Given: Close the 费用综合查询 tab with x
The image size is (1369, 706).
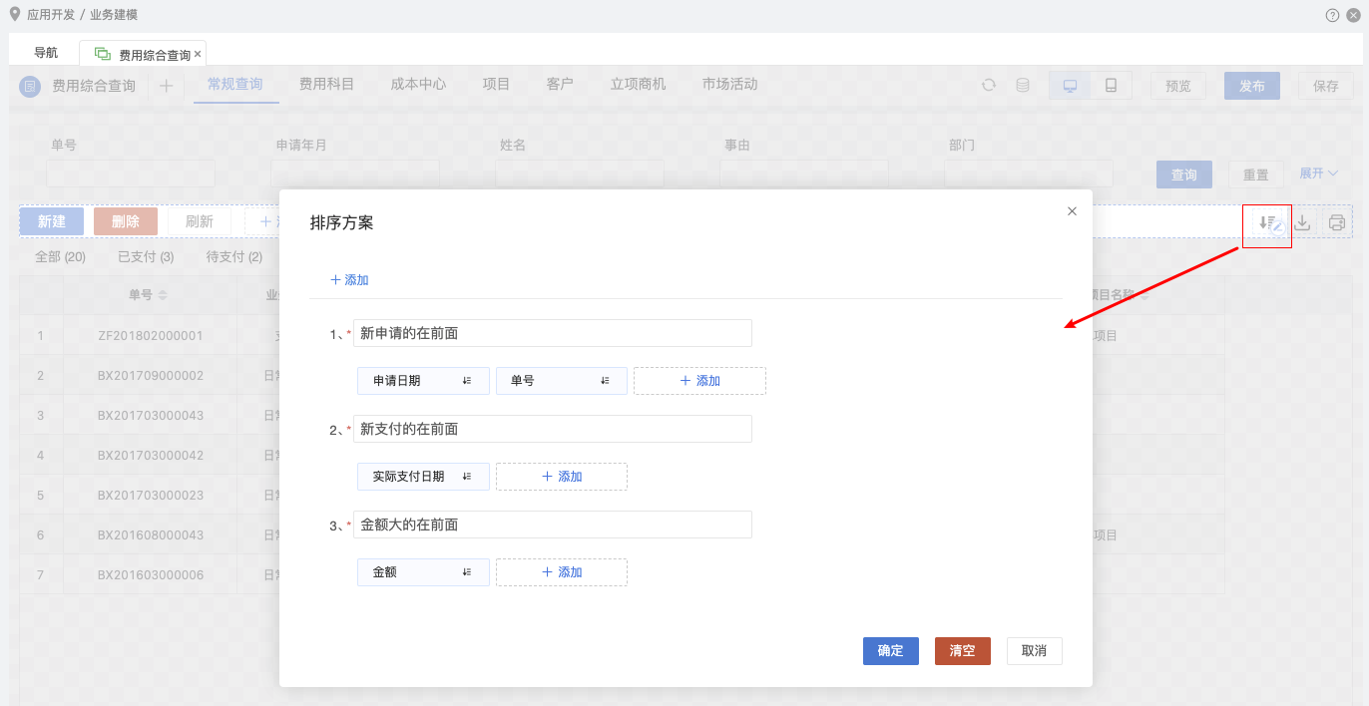Looking at the screenshot, I should [198, 55].
